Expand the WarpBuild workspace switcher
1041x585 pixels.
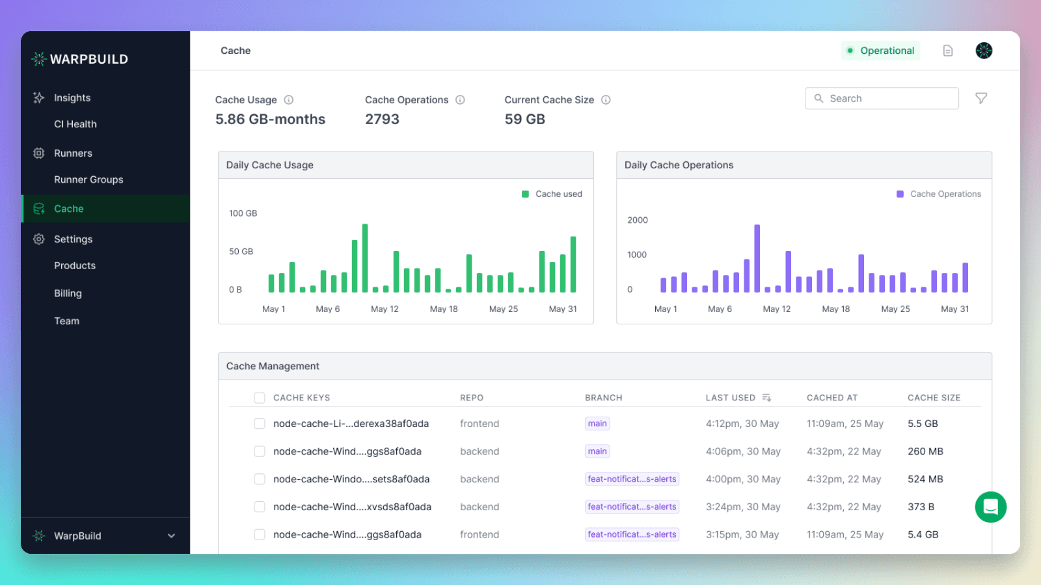point(170,536)
